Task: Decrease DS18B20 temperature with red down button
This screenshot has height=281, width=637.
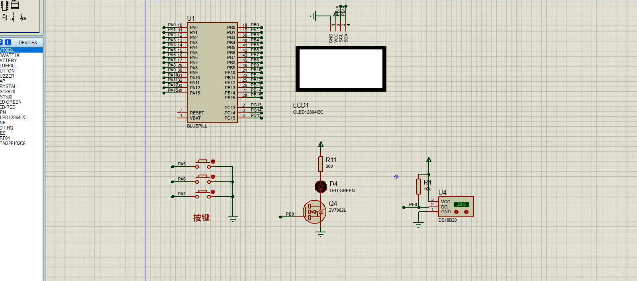Action: click(x=457, y=212)
